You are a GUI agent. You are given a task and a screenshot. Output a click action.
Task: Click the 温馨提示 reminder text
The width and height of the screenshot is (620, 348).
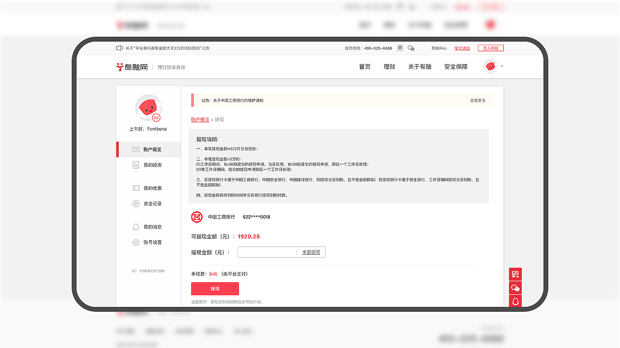point(227,302)
